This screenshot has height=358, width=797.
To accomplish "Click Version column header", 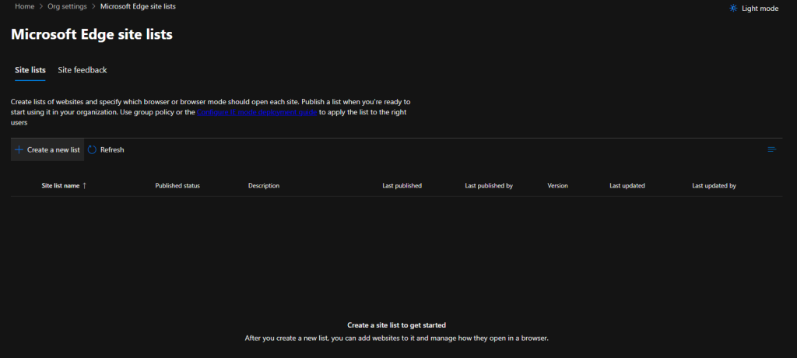I will coord(557,185).
